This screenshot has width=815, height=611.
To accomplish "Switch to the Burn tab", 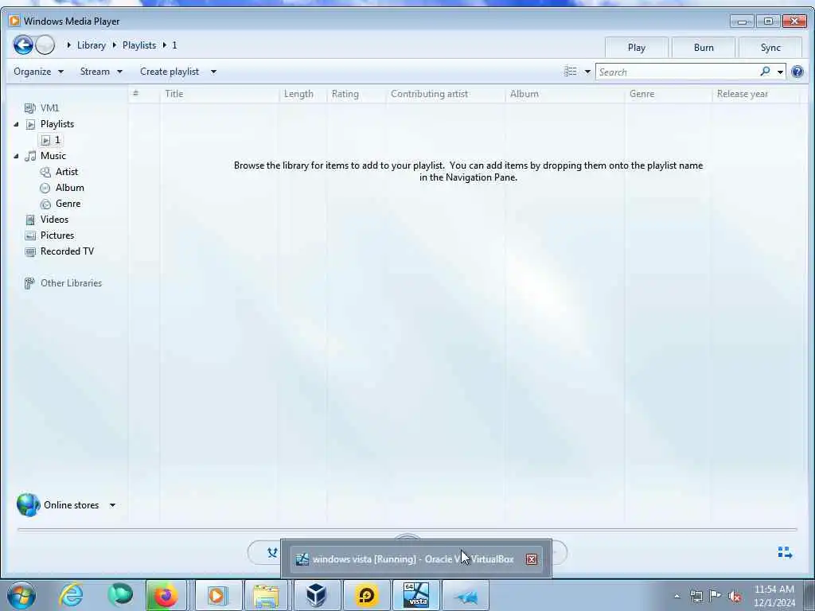I will pyautogui.click(x=704, y=47).
